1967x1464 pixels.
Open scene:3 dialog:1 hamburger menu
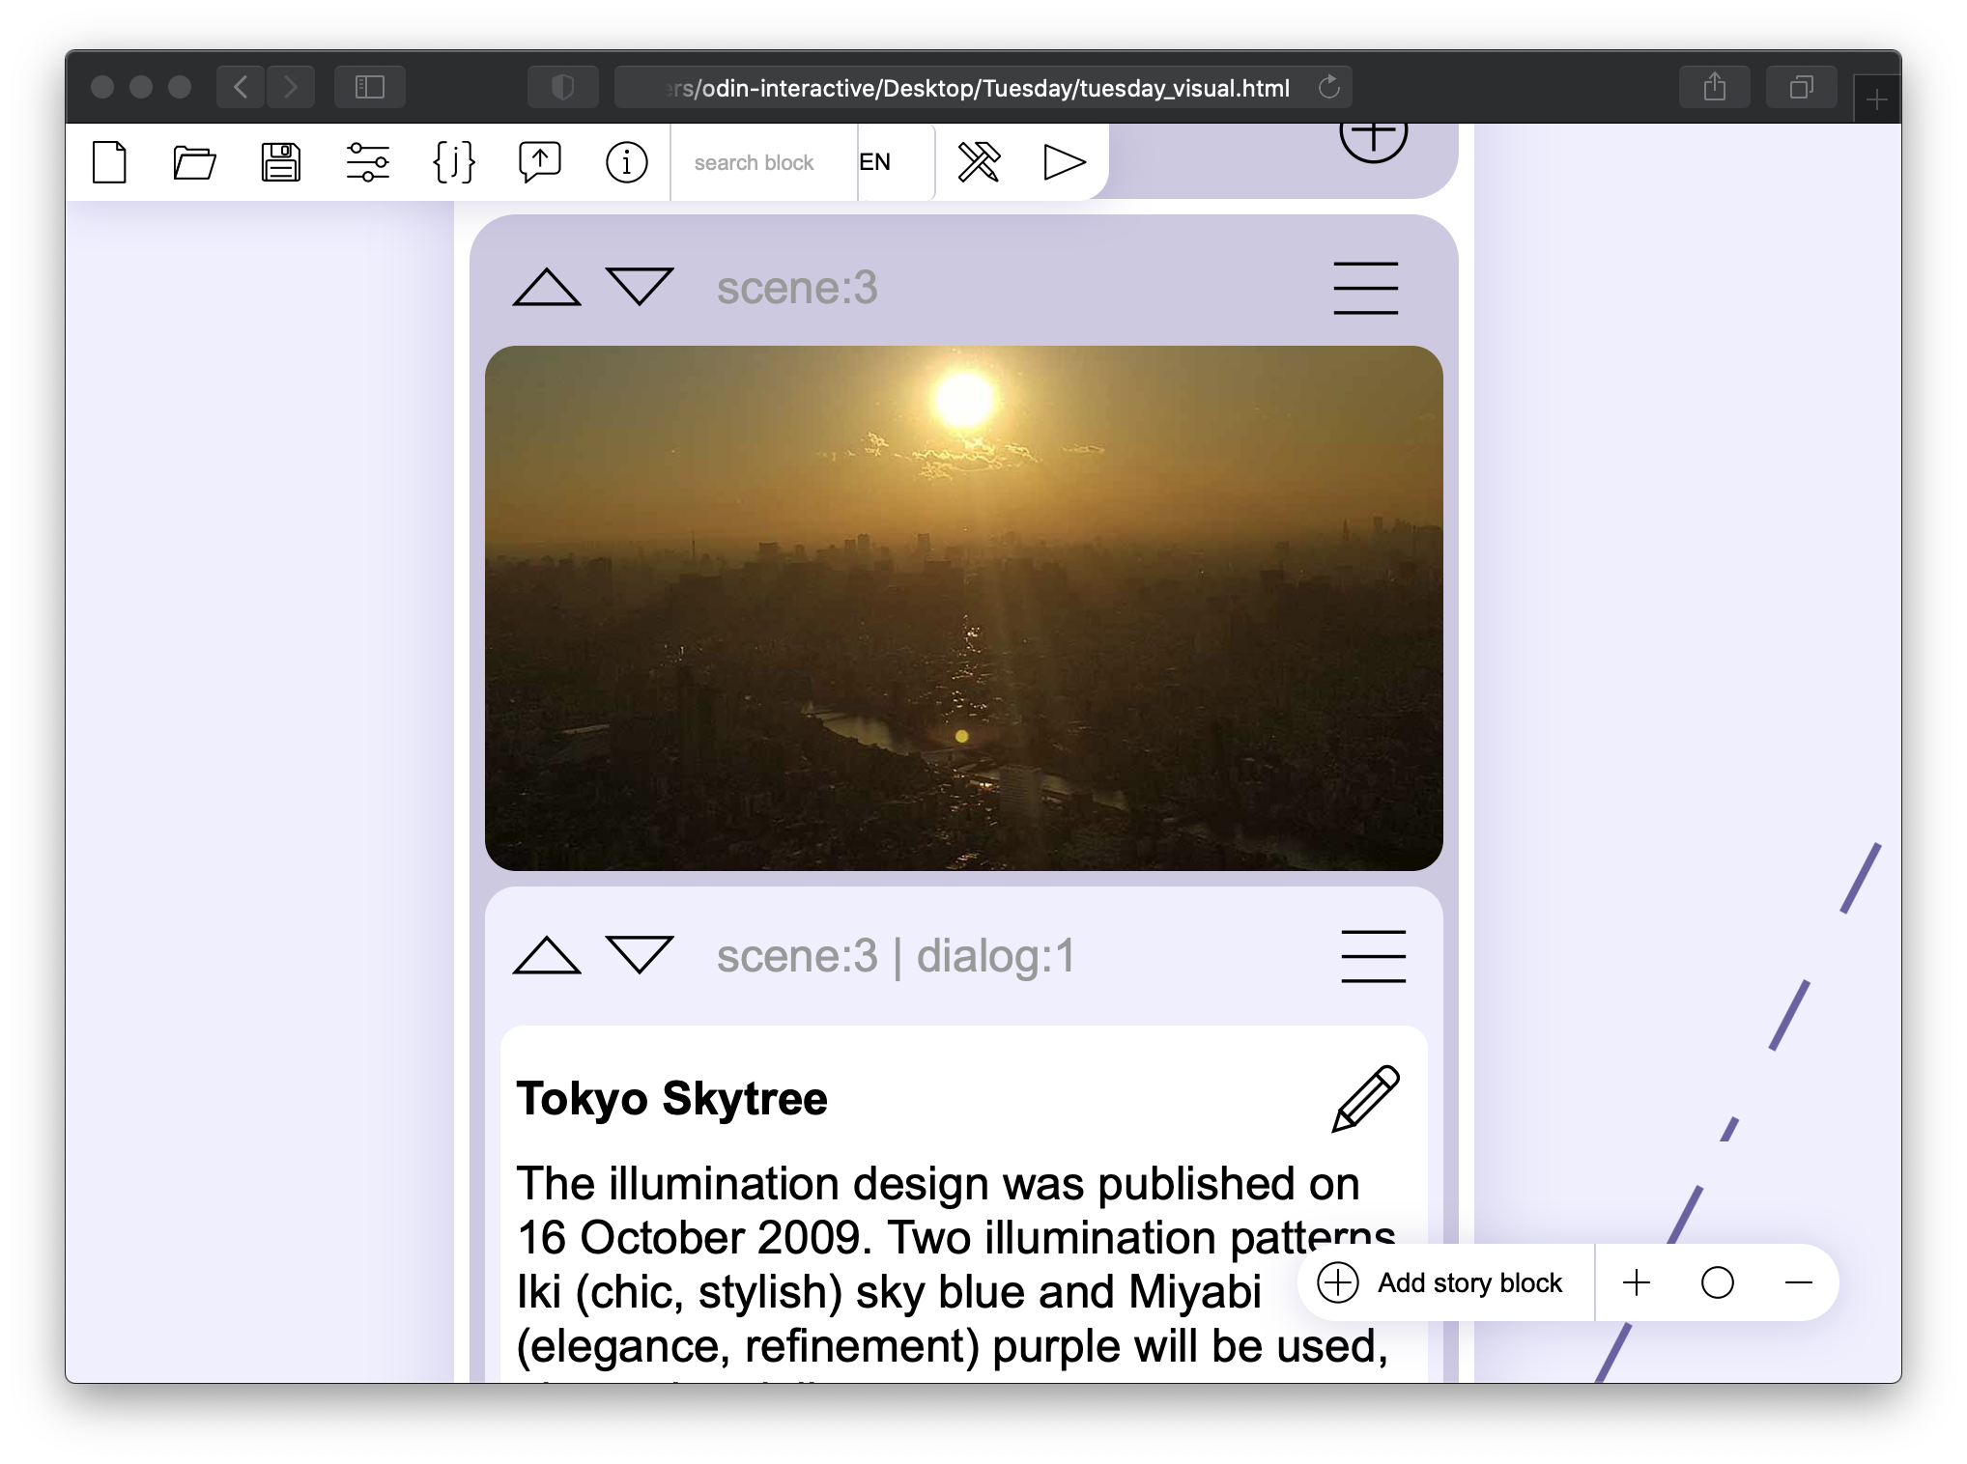tap(1373, 956)
